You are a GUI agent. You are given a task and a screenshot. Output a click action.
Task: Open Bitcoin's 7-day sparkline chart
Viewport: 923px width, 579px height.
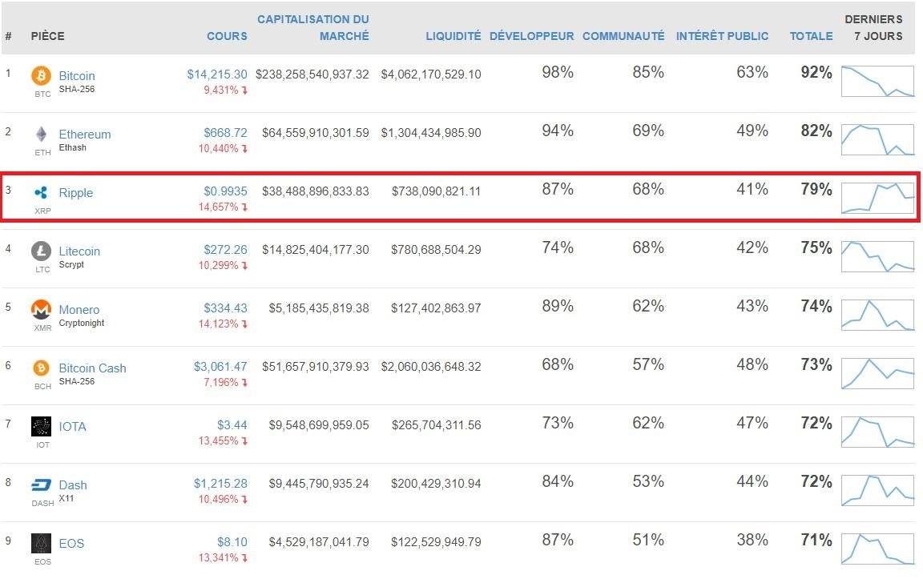coord(877,81)
